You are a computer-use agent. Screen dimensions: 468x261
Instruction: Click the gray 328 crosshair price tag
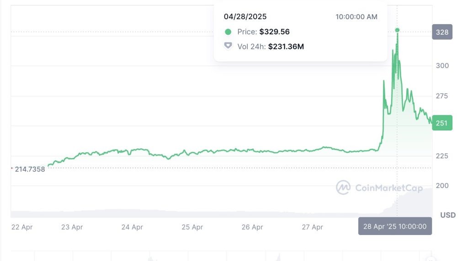(x=442, y=32)
